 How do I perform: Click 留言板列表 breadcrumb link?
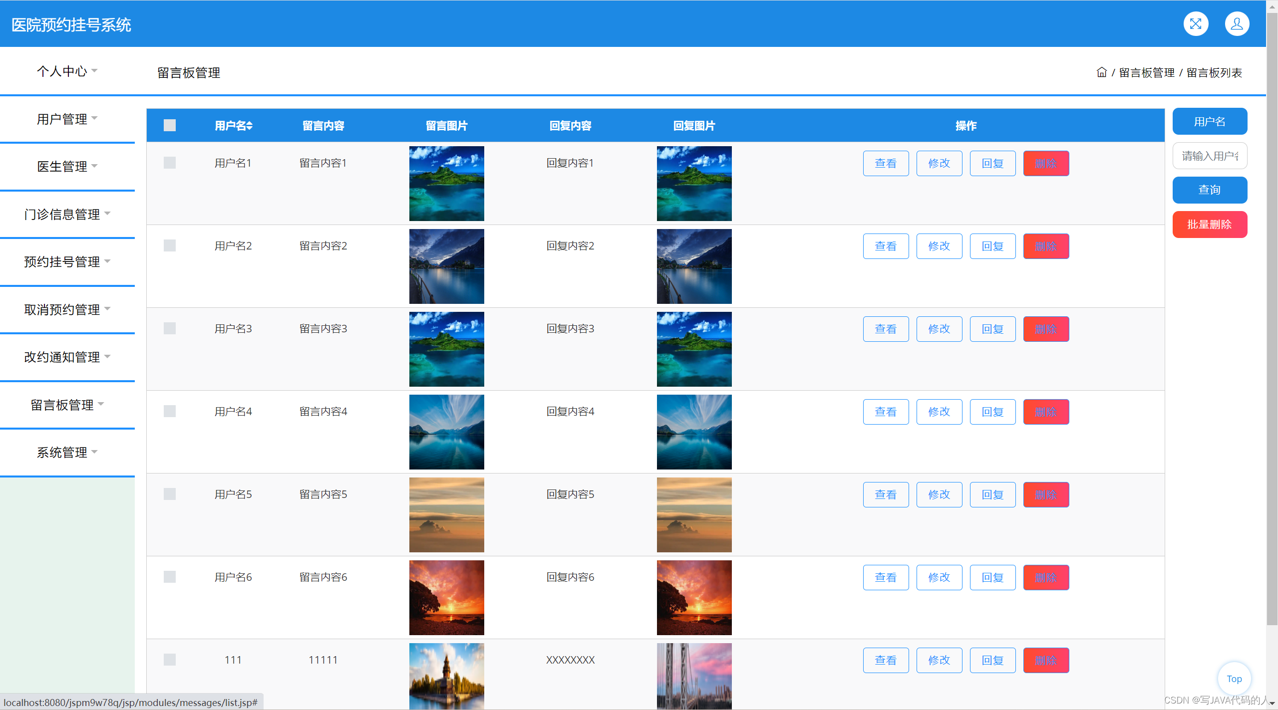(1214, 73)
